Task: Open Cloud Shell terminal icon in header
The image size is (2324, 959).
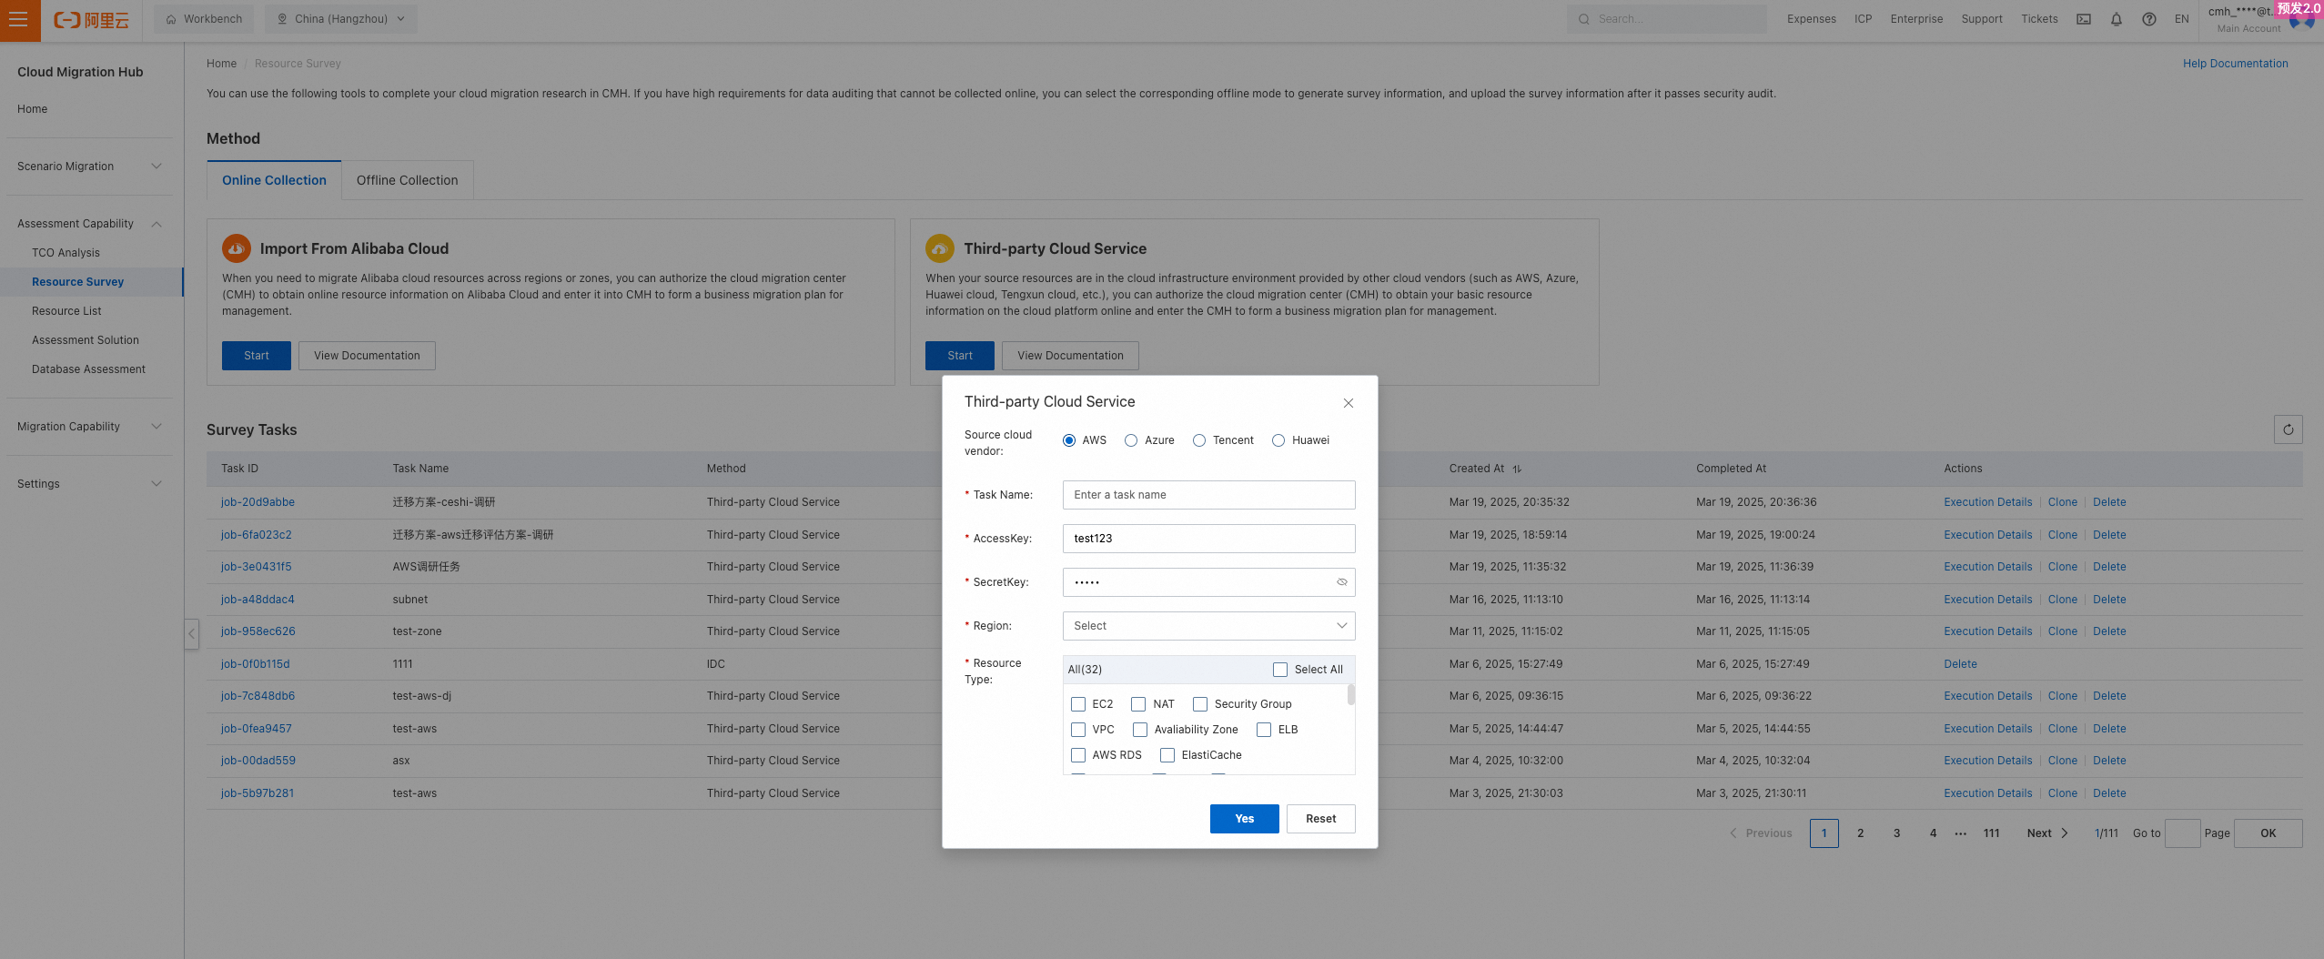Action: (2083, 19)
